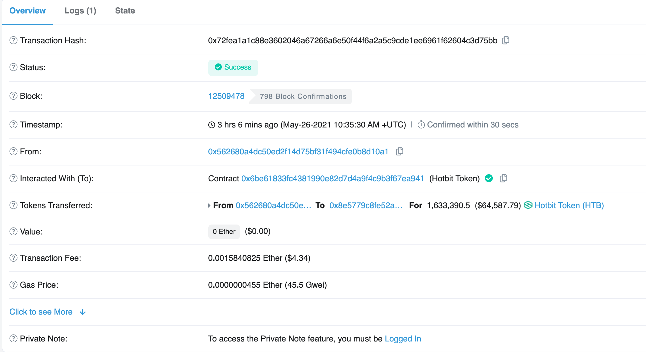Copy the From address icon

point(399,151)
